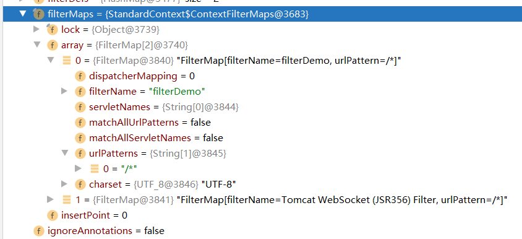Click the pinned field icon beside lock
This screenshot has height=239, width=522.
(52, 29)
